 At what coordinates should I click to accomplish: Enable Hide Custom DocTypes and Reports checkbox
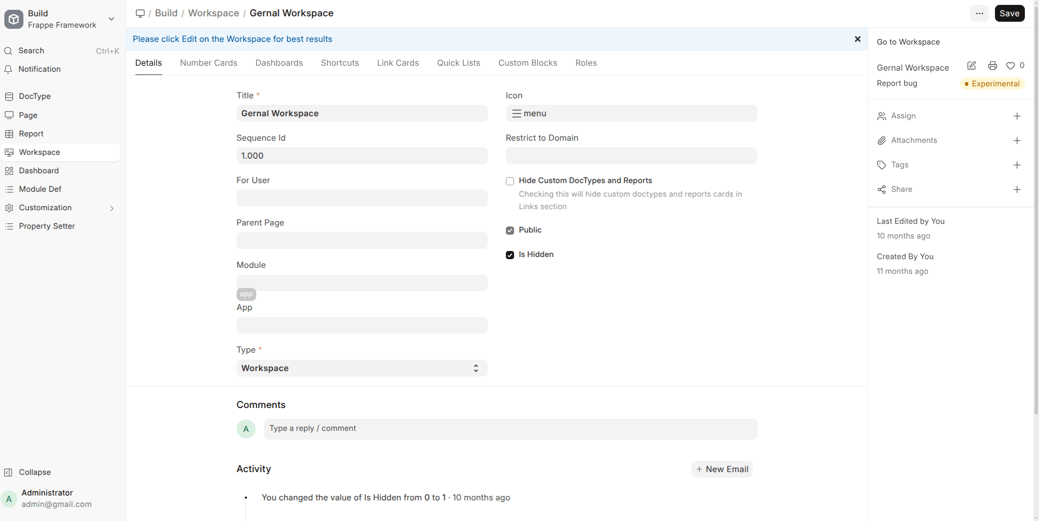point(510,181)
